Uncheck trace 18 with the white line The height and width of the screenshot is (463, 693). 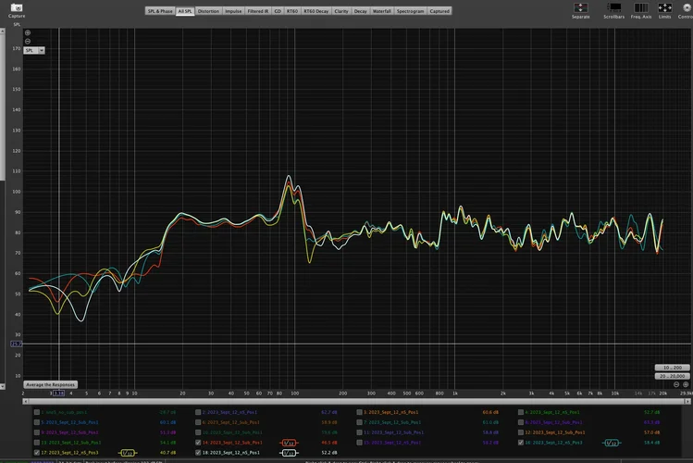pyautogui.click(x=199, y=453)
